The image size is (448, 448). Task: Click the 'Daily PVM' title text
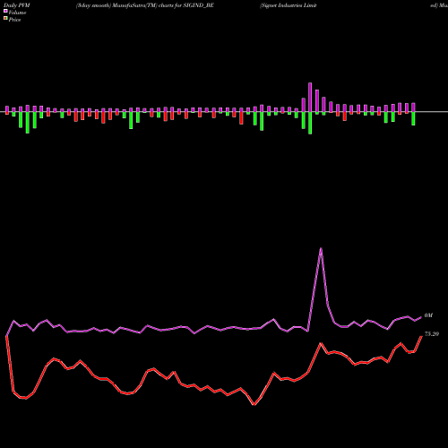[17, 5]
